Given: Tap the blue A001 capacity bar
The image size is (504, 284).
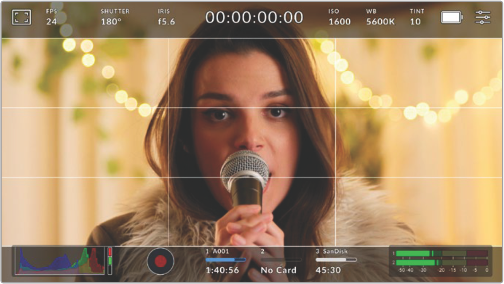Looking at the screenshot, I should point(226,260).
